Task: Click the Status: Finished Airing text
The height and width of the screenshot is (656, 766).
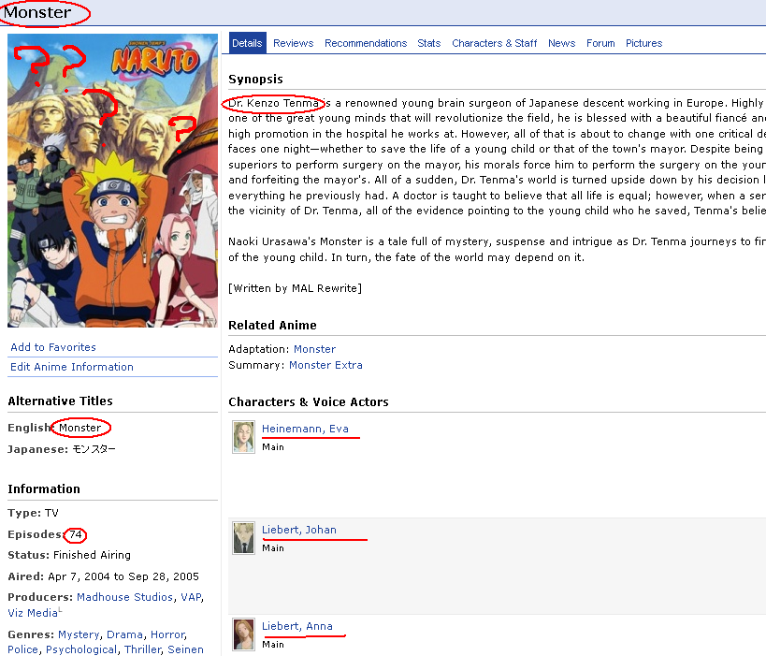Action: [69, 555]
